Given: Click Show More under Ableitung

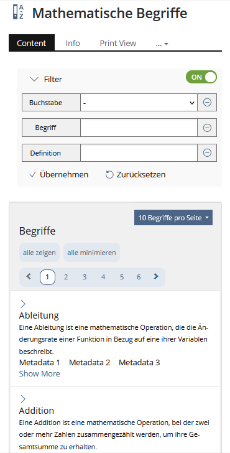Looking at the screenshot, I should (40, 373).
